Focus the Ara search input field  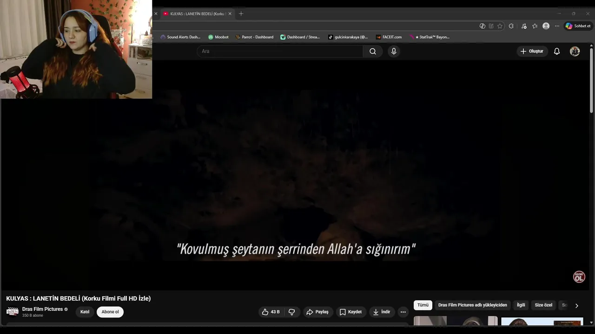[x=280, y=51]
